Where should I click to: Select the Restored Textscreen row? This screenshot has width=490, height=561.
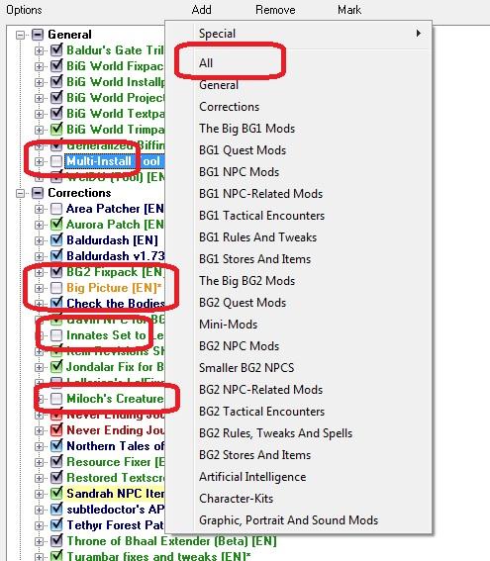(x=116, y=478)
